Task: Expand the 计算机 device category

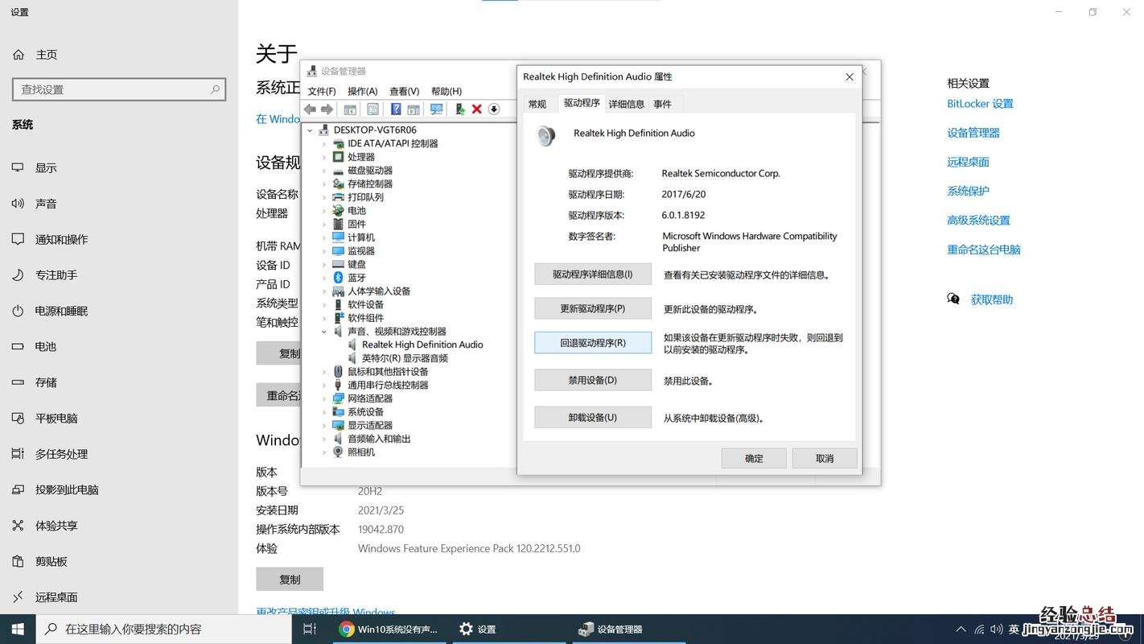Action: [x=324, y=237]
